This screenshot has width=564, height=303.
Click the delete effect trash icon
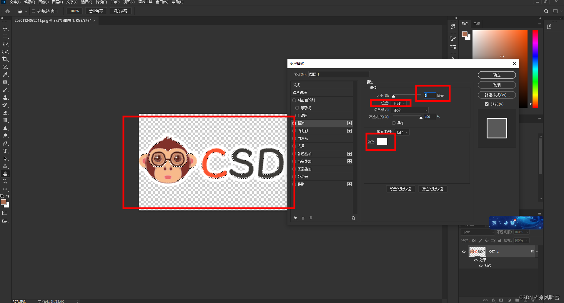click(x=353, y=218)
